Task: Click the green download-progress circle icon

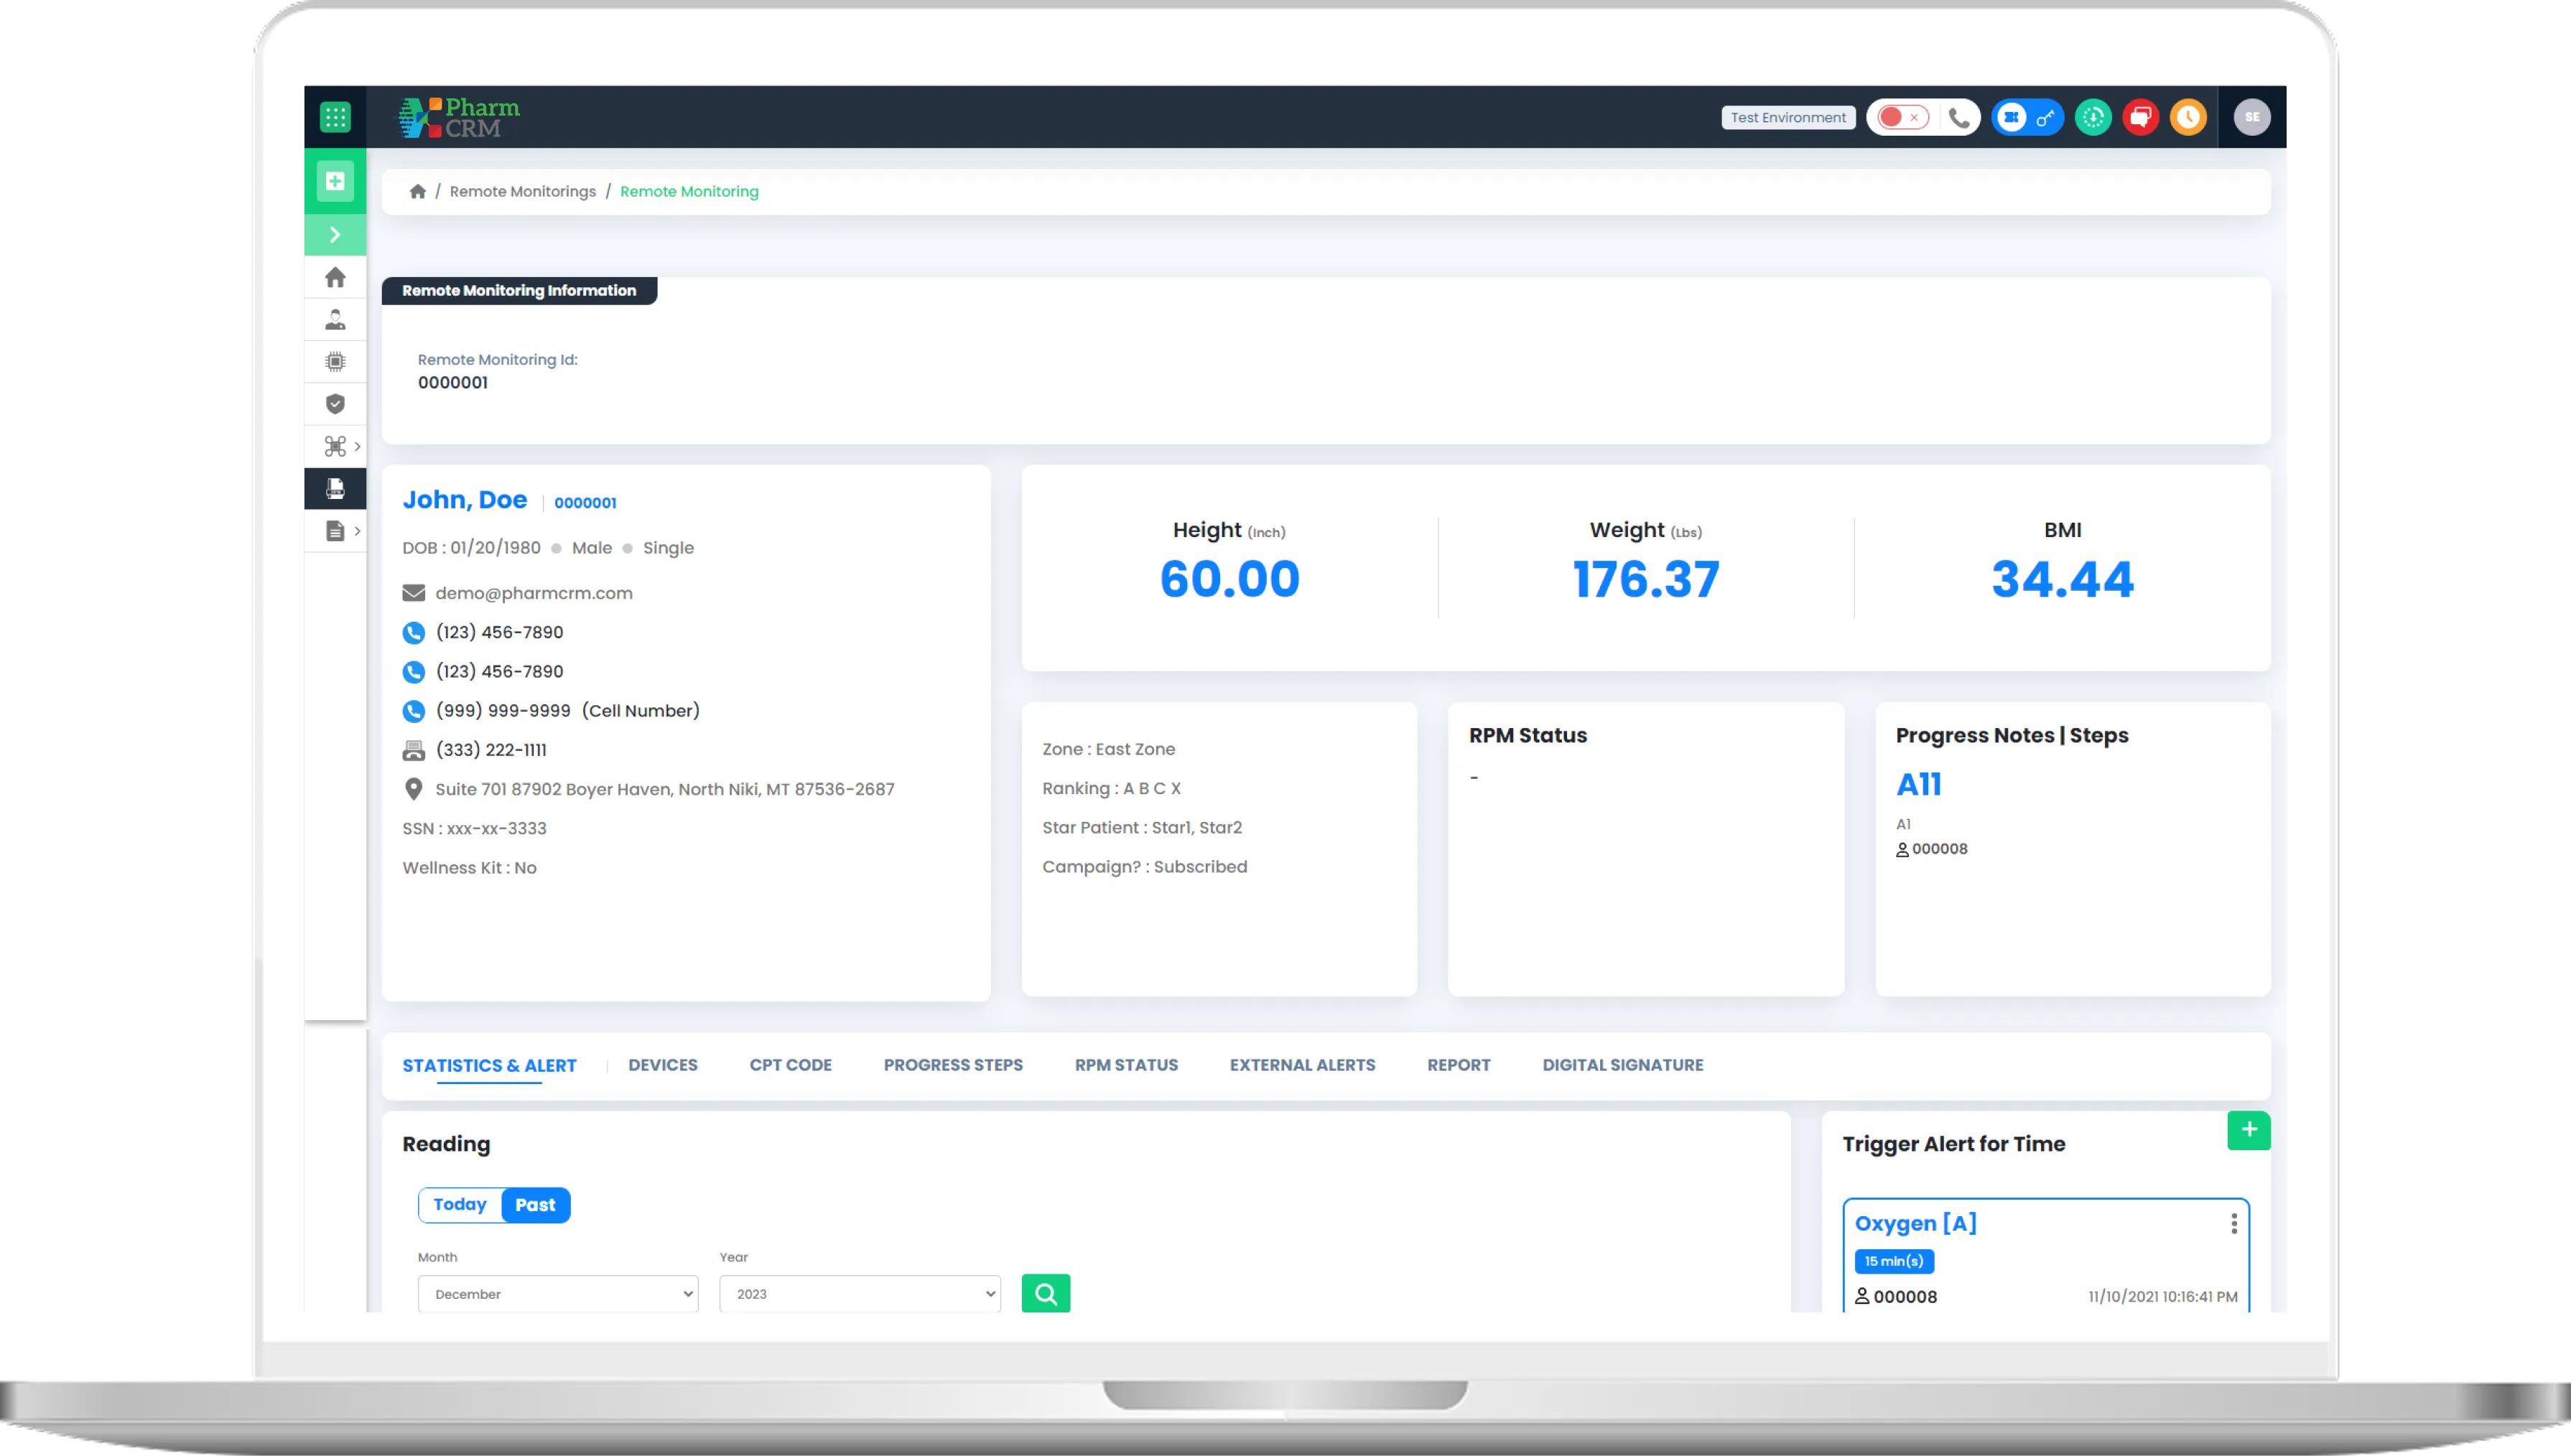Action: point(2093,117)
